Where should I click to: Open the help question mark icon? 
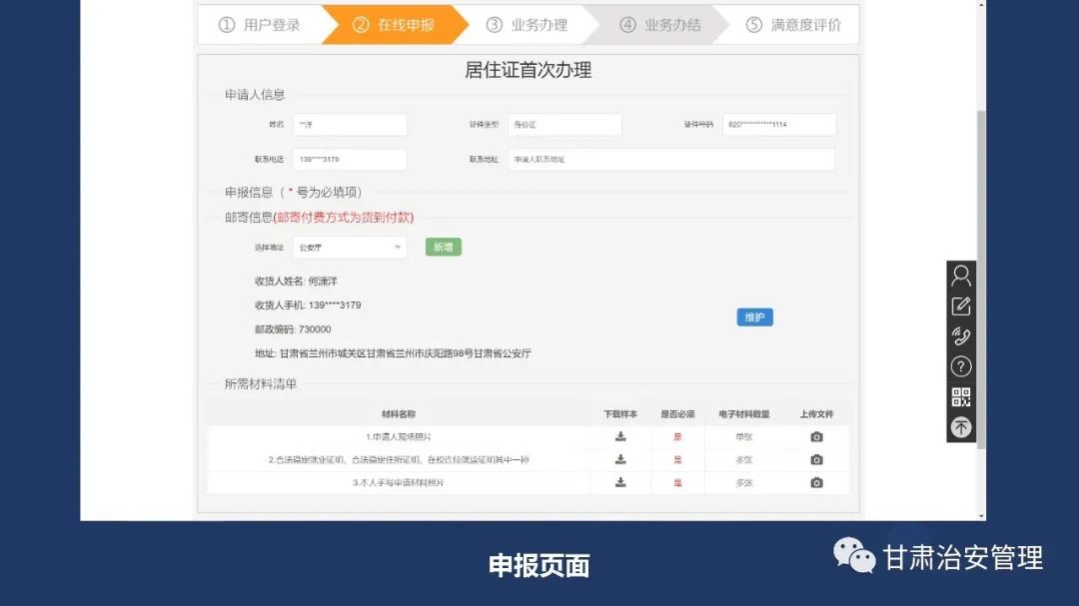960,366
